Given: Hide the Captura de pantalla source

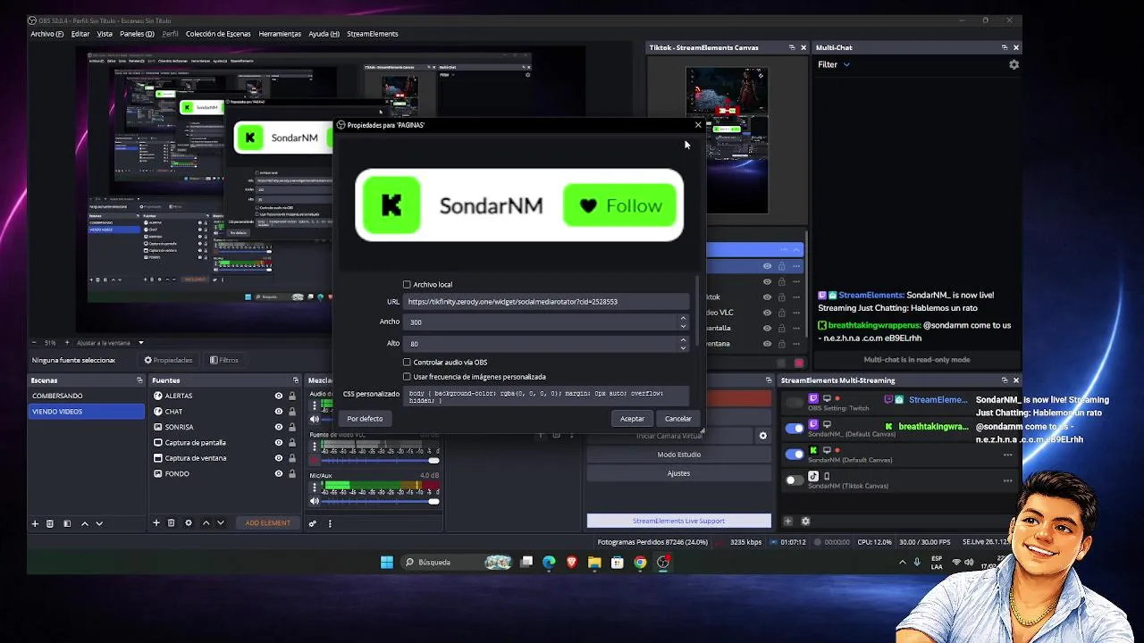Looking at the screenshot, I should point(279,442).
